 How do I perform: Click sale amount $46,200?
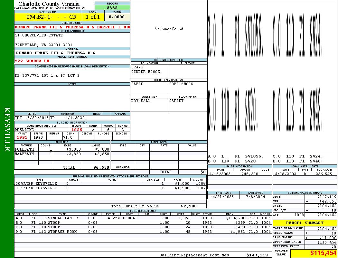[x=249, y=174]
